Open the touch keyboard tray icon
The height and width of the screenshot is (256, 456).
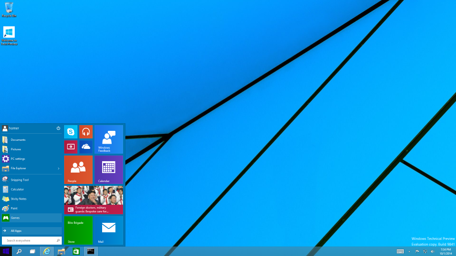[x=400, y=251]
